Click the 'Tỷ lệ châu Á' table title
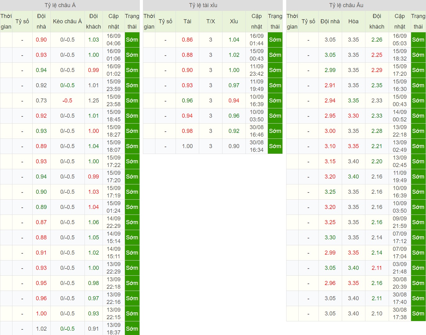The image size is (426, 335). coord(60,5)
